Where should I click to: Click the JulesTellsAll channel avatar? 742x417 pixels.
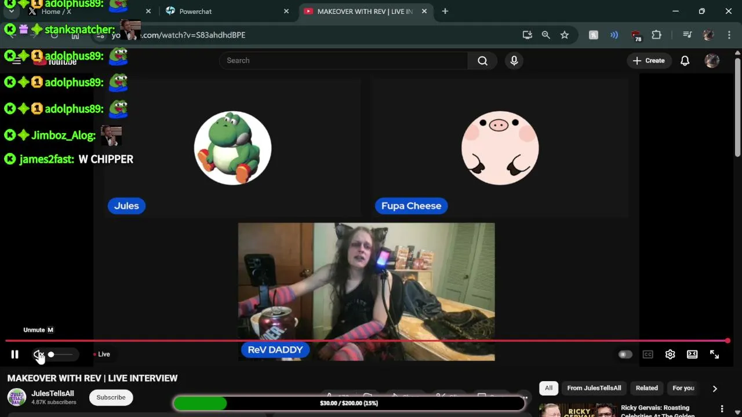point(16,397)
